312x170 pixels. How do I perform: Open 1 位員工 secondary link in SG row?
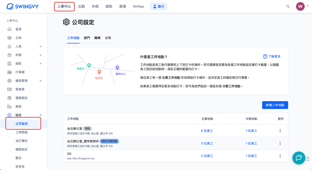(251, 156)
